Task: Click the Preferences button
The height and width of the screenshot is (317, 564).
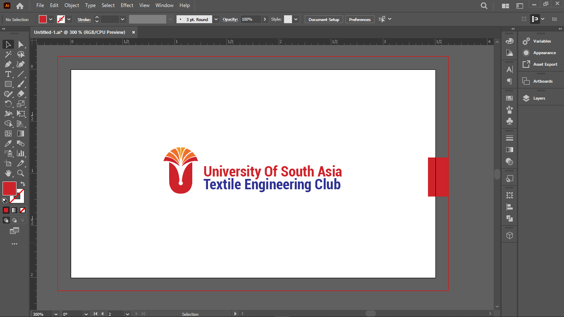Action: [x=359, y=19]
